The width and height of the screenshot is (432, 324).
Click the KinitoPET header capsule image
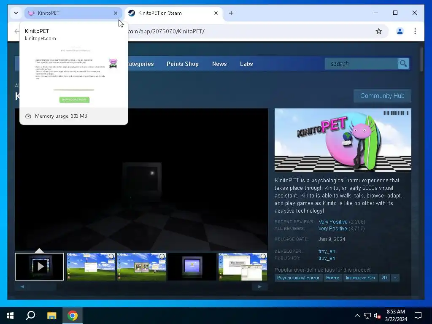(343, 140)
